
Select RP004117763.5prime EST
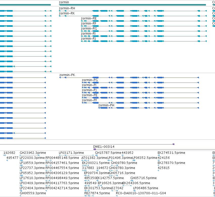coord(62,183)
